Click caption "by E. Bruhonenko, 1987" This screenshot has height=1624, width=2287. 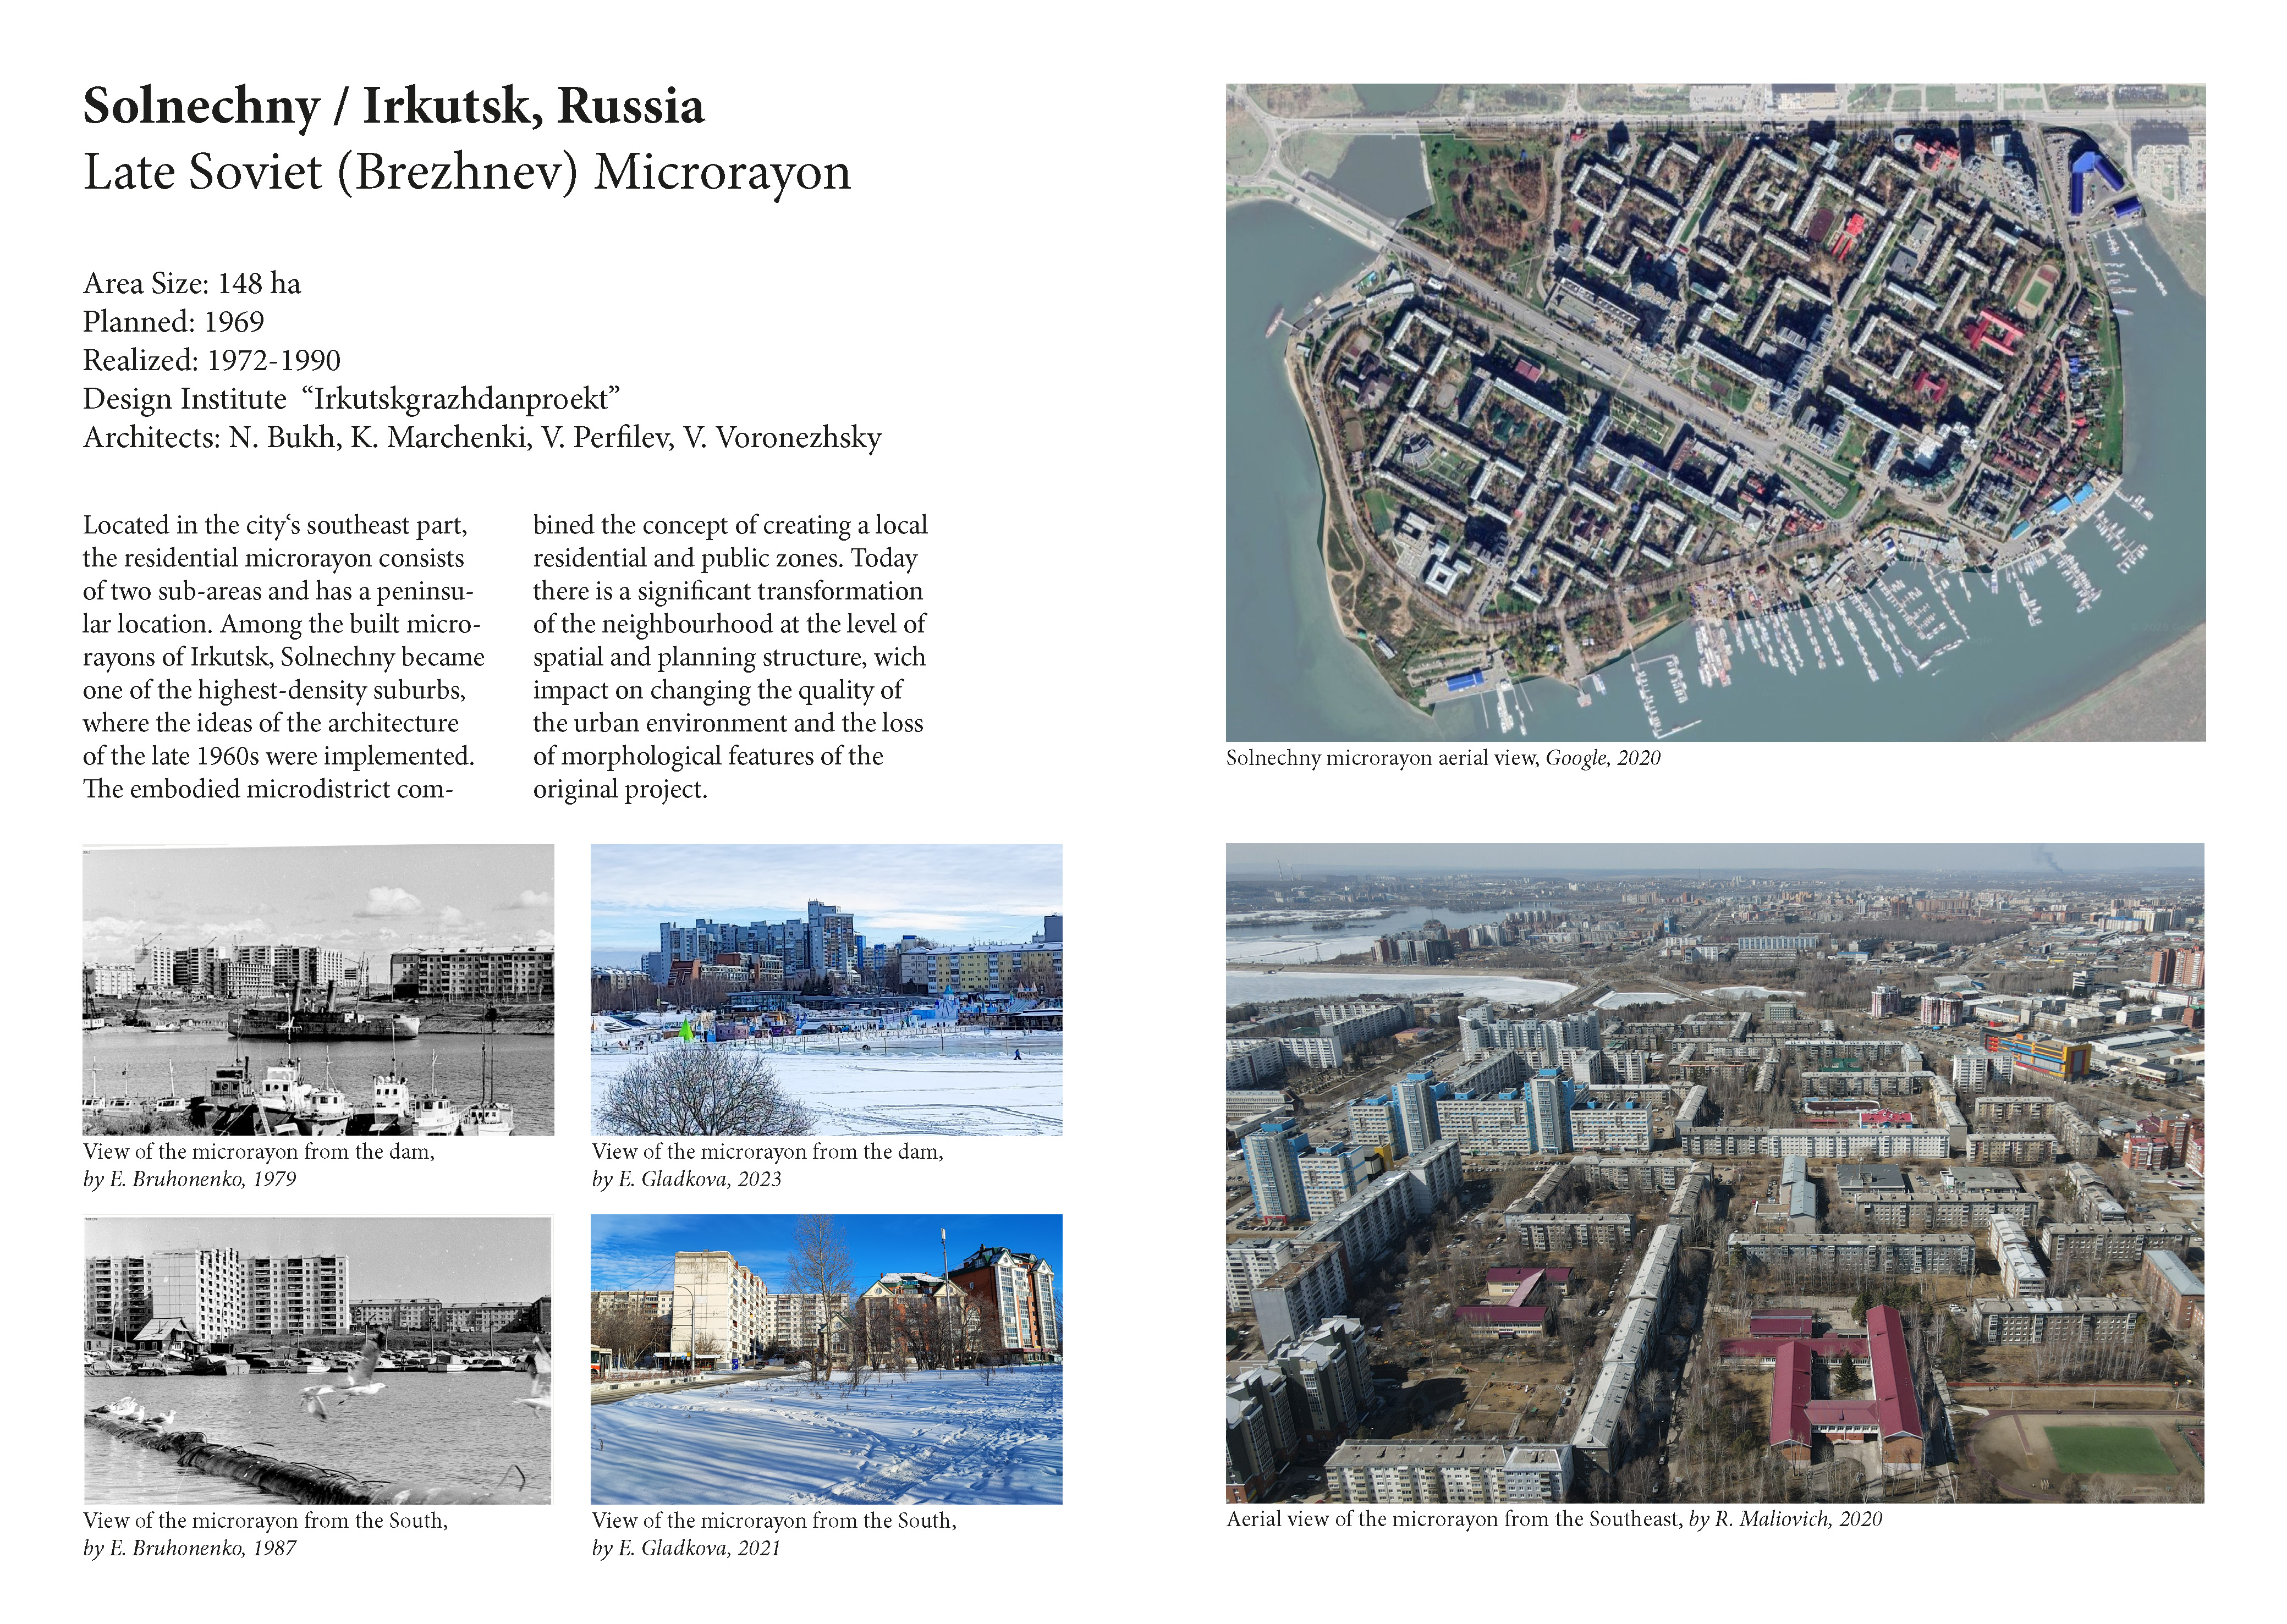click(190, 1548)
